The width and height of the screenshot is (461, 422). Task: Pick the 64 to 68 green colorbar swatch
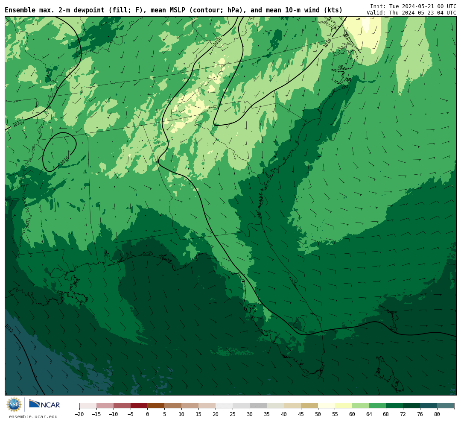(378, 406)
